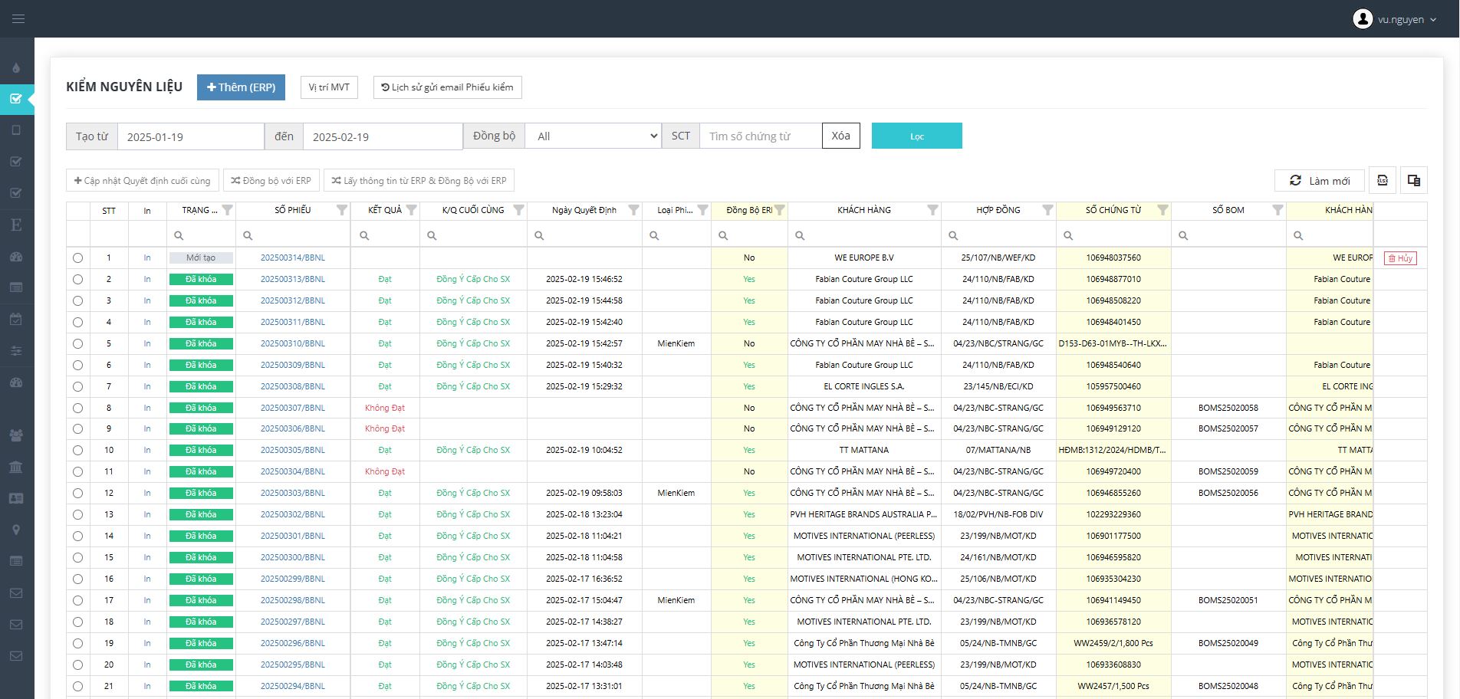Click the đến date field
The width and height of the screenshot is (1460, 699).
click(383, 136)
